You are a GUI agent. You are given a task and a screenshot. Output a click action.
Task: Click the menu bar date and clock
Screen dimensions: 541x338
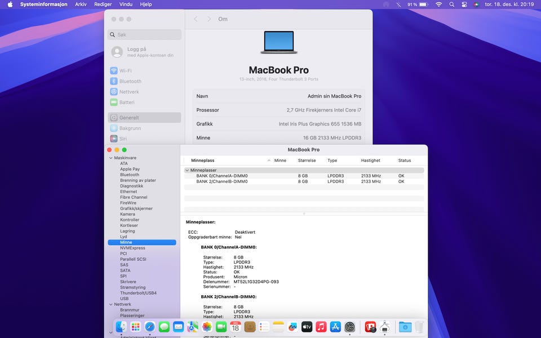(x=509, y=5)
